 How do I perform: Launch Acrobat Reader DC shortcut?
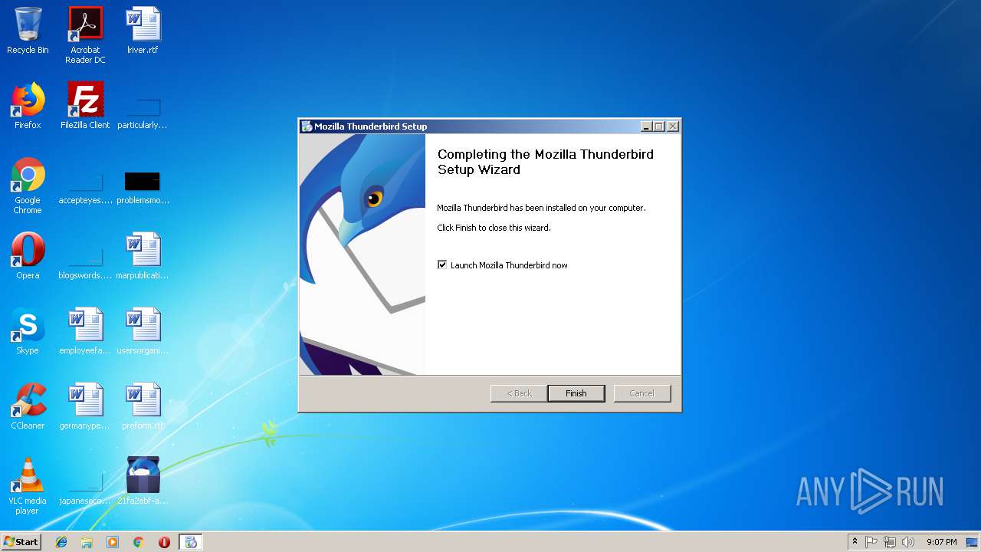(x=85, y=35)
